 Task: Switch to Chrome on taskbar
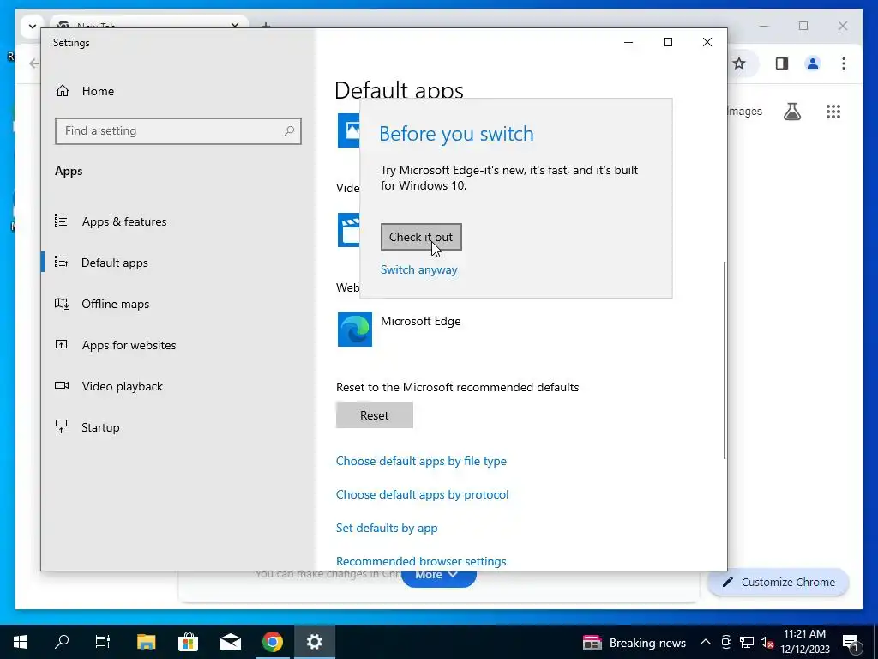pos(273,642)
